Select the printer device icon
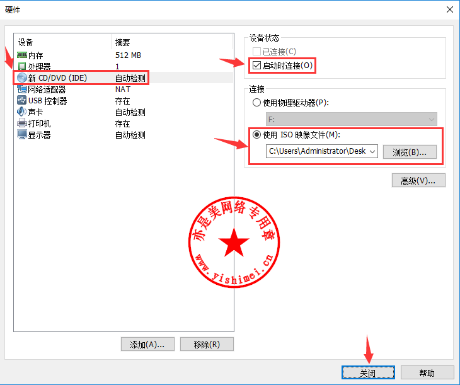The height and width of the screenshot is (385, 460). click(22, 124)
